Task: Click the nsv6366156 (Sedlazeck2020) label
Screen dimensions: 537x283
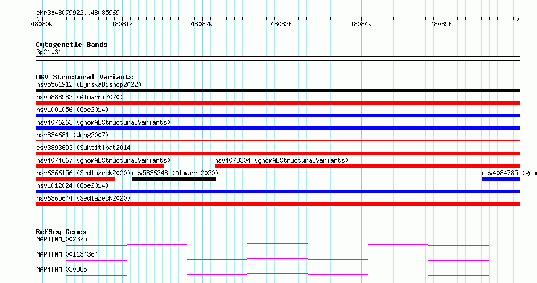Action: [83, 173]
